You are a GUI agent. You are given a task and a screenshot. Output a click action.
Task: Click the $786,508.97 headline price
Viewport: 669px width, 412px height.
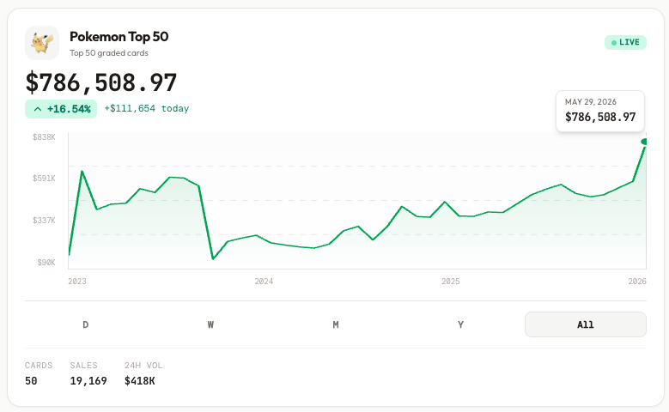[101, 82]
